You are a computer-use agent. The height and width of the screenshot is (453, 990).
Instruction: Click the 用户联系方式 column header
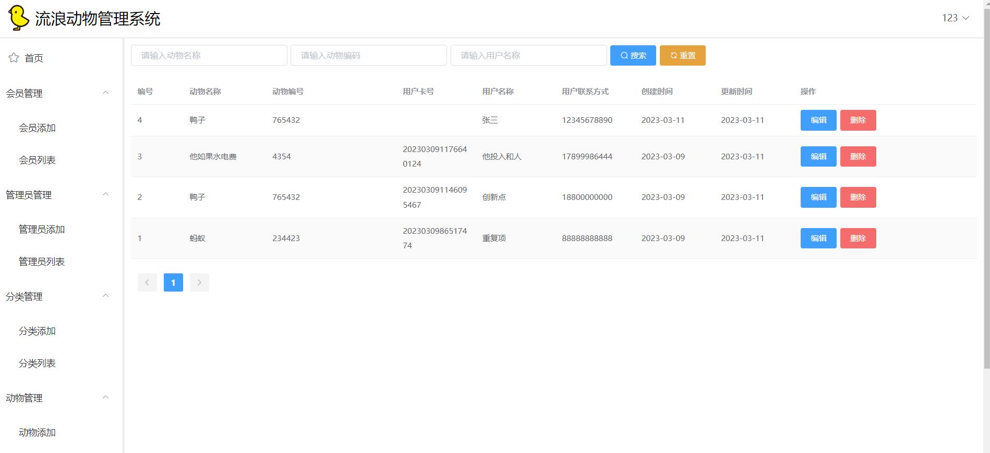(585, 92)
